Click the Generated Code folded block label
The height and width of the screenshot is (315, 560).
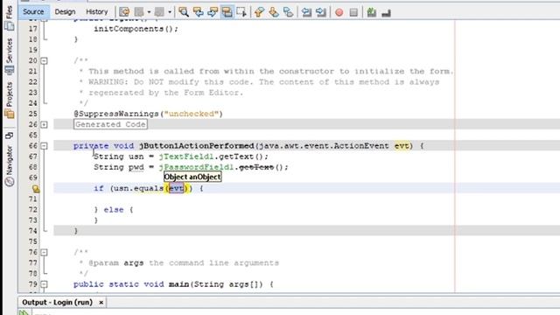click(x=110, y=124)
